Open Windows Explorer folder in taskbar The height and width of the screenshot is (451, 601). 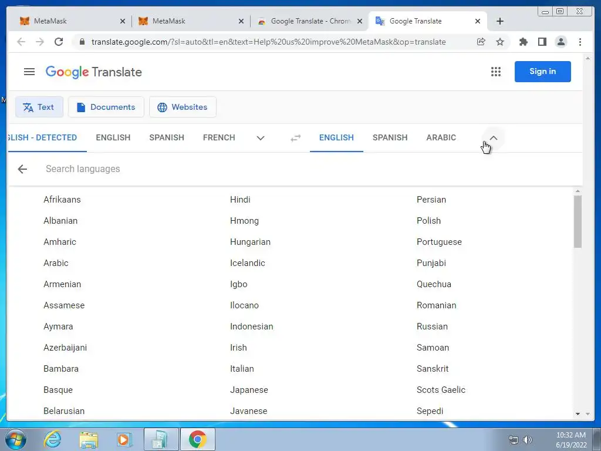[89, 439]
